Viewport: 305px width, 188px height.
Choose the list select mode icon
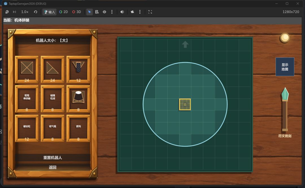[97, 12]
